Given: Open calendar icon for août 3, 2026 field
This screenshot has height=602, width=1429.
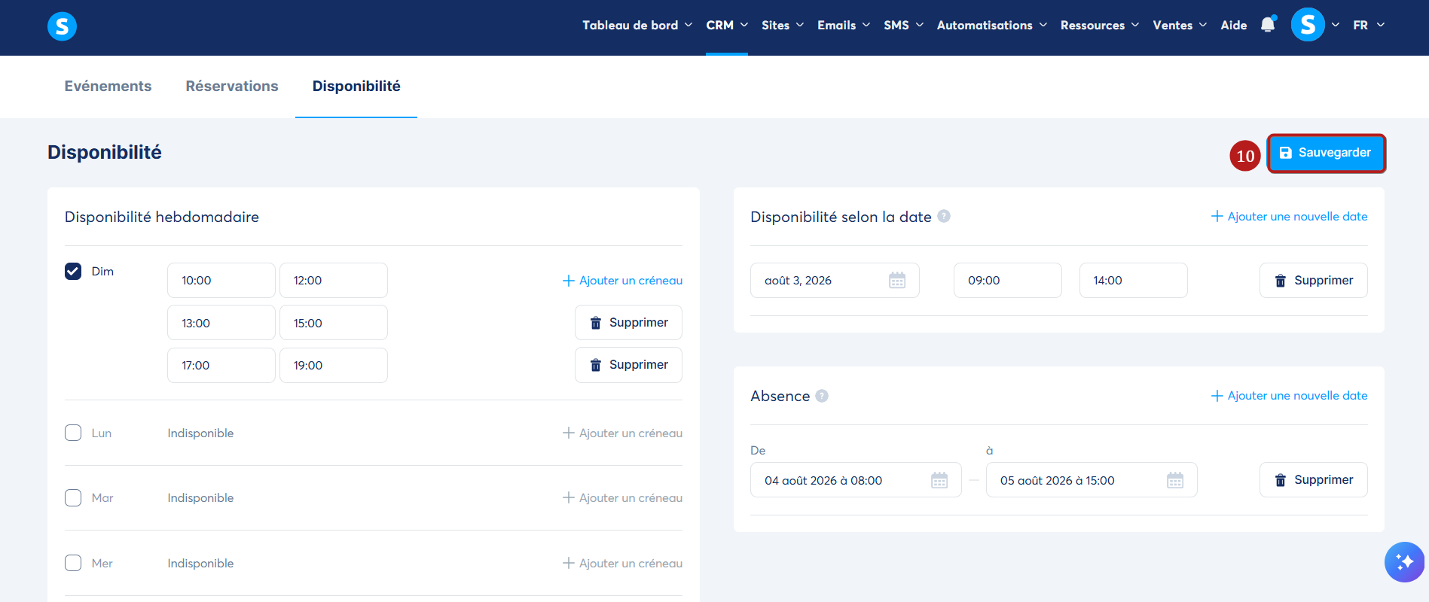Looking at the screenshot, I should point(897,281).
